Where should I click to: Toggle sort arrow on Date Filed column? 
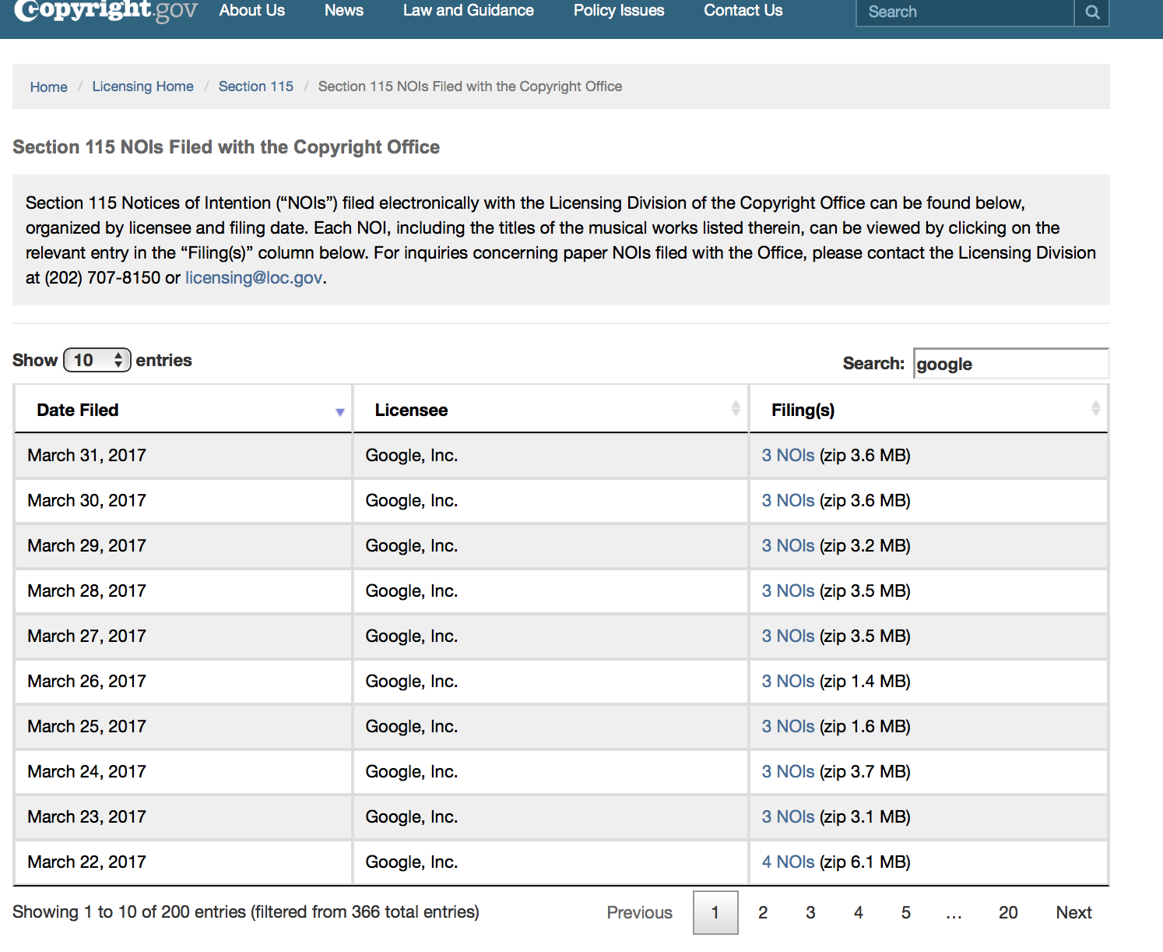(339, 411)
